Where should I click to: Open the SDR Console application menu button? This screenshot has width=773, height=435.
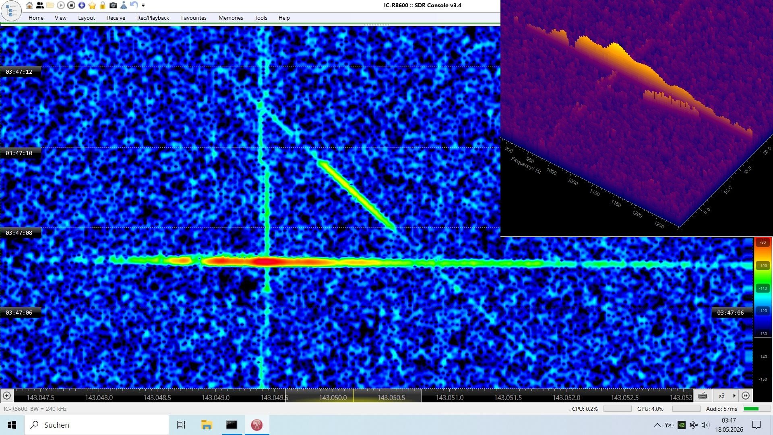click(x=11, y=11)
